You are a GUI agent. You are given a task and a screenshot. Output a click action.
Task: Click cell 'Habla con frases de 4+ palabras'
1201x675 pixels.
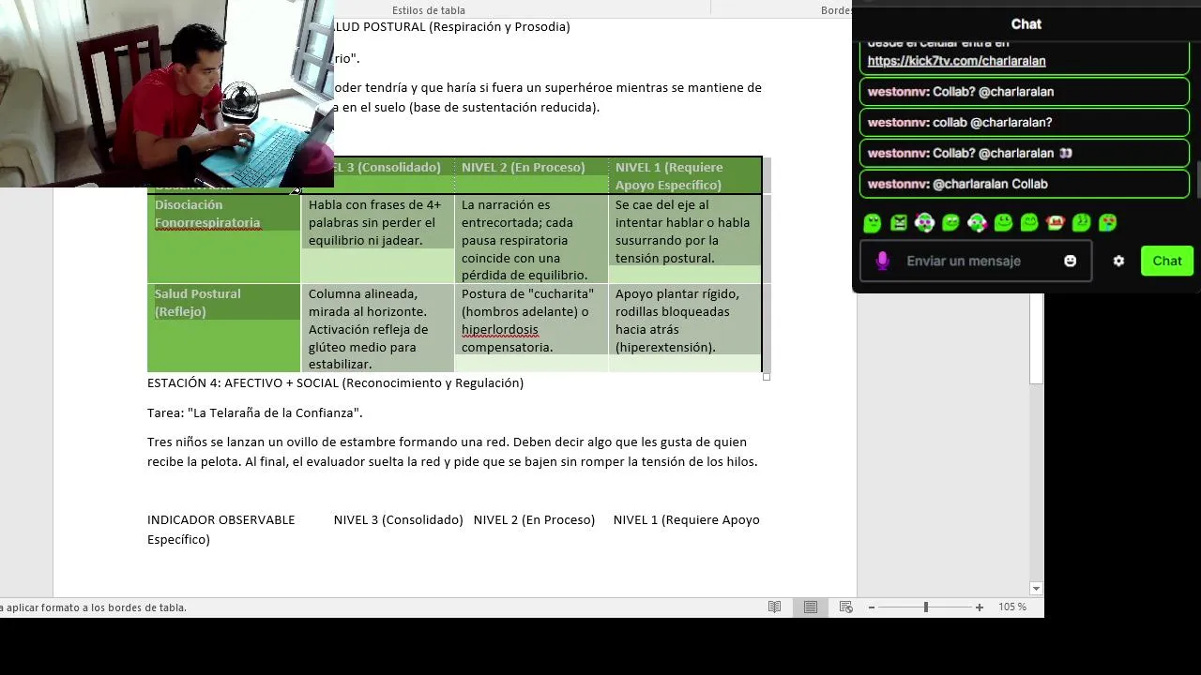(x=377, y=239)
